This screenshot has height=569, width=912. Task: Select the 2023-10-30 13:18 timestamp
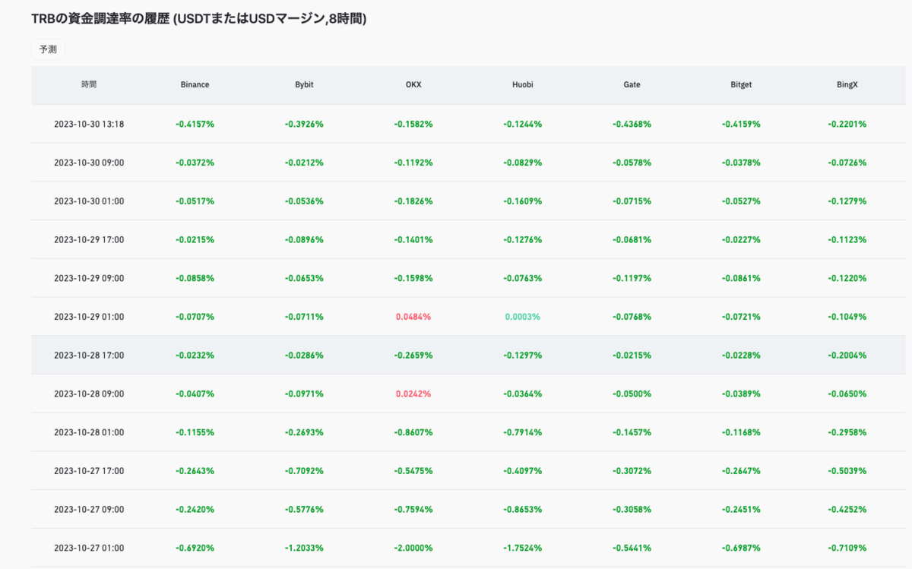coord(89,124)
